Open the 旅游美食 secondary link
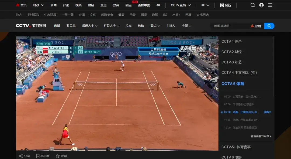 pyautogui.click(x=107, y=15)
